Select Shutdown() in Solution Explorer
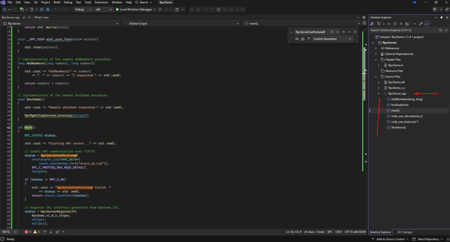The width and height of the screenshot is (450, 242). pos(398,128)
